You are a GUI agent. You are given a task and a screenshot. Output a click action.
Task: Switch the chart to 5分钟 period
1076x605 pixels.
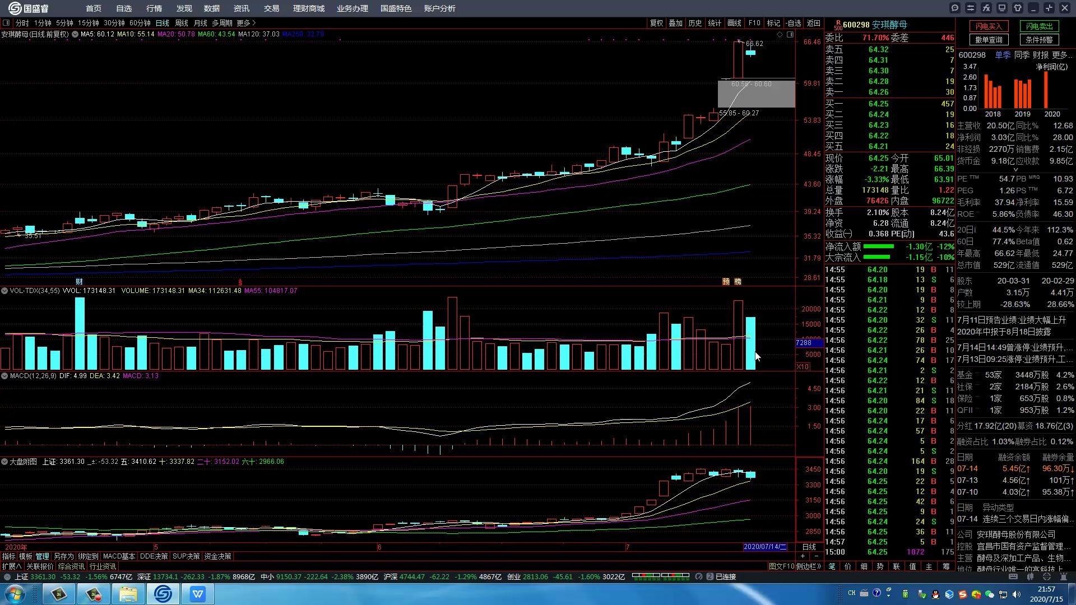tap(64, 23)
